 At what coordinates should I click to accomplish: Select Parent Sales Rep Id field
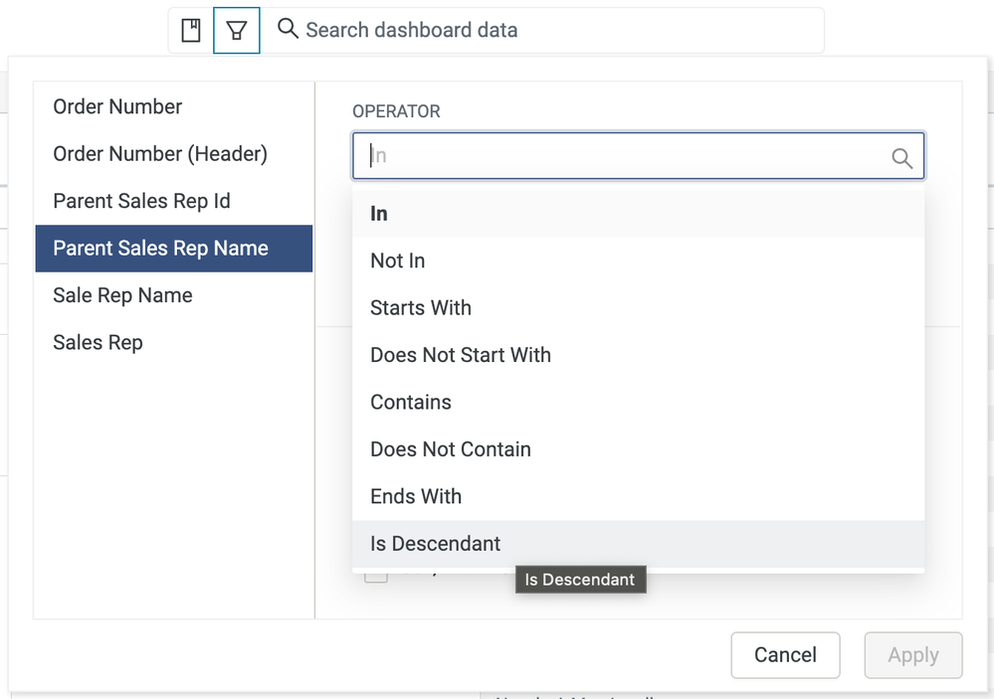point(141,201)
